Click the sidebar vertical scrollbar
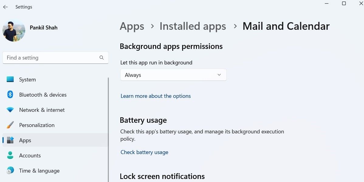This screenshot has height=182, width=364. click(x=108, y=129)
